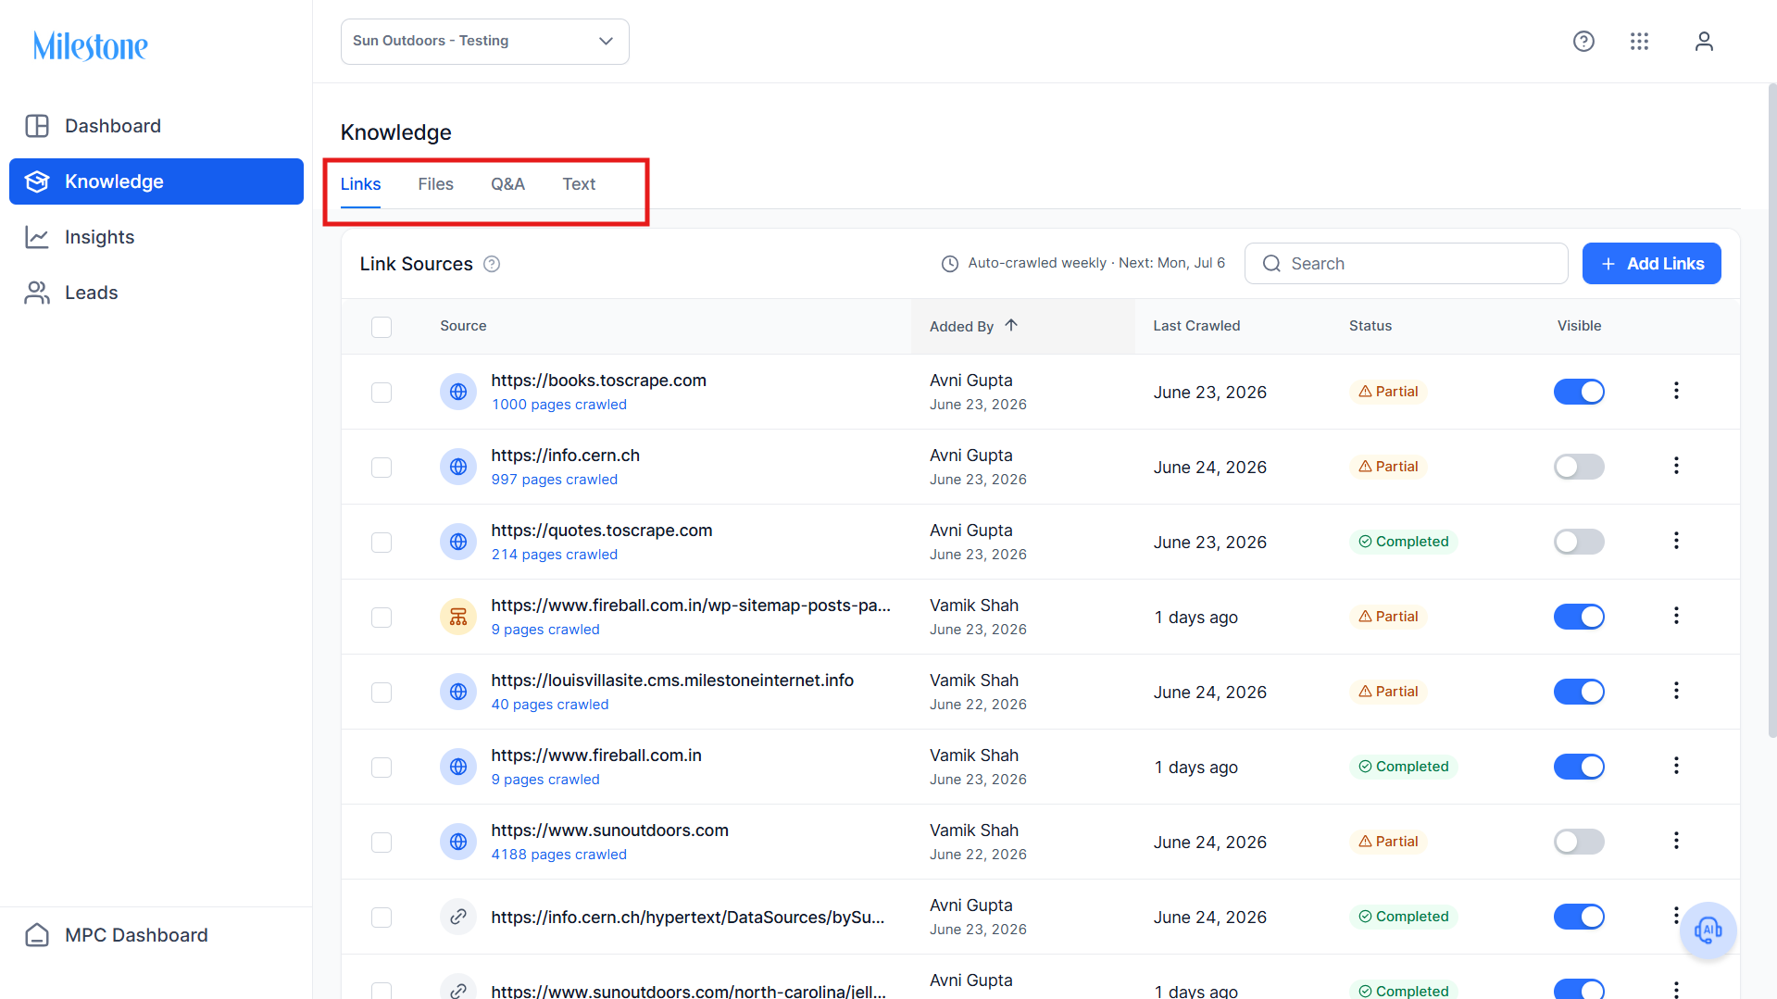Switch to the Q&A tab
1777x999 pixels.
(x=507, y=184)
